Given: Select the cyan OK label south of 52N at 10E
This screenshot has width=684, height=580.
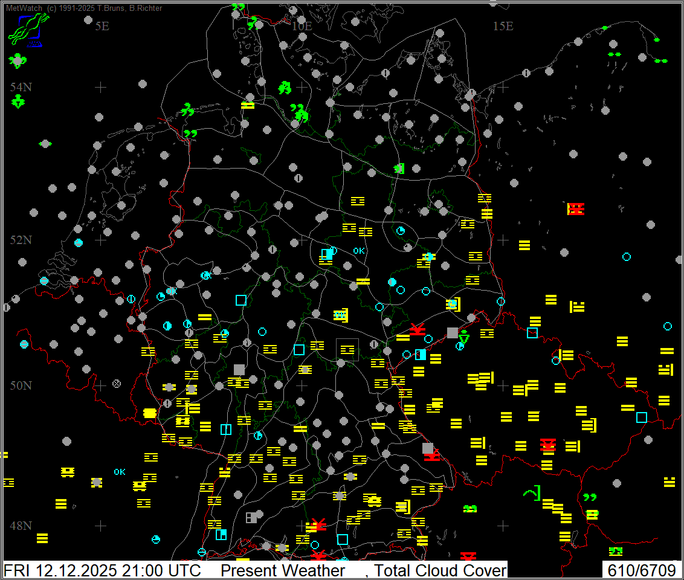Looking at the screenshot, I should pos(359,251).
